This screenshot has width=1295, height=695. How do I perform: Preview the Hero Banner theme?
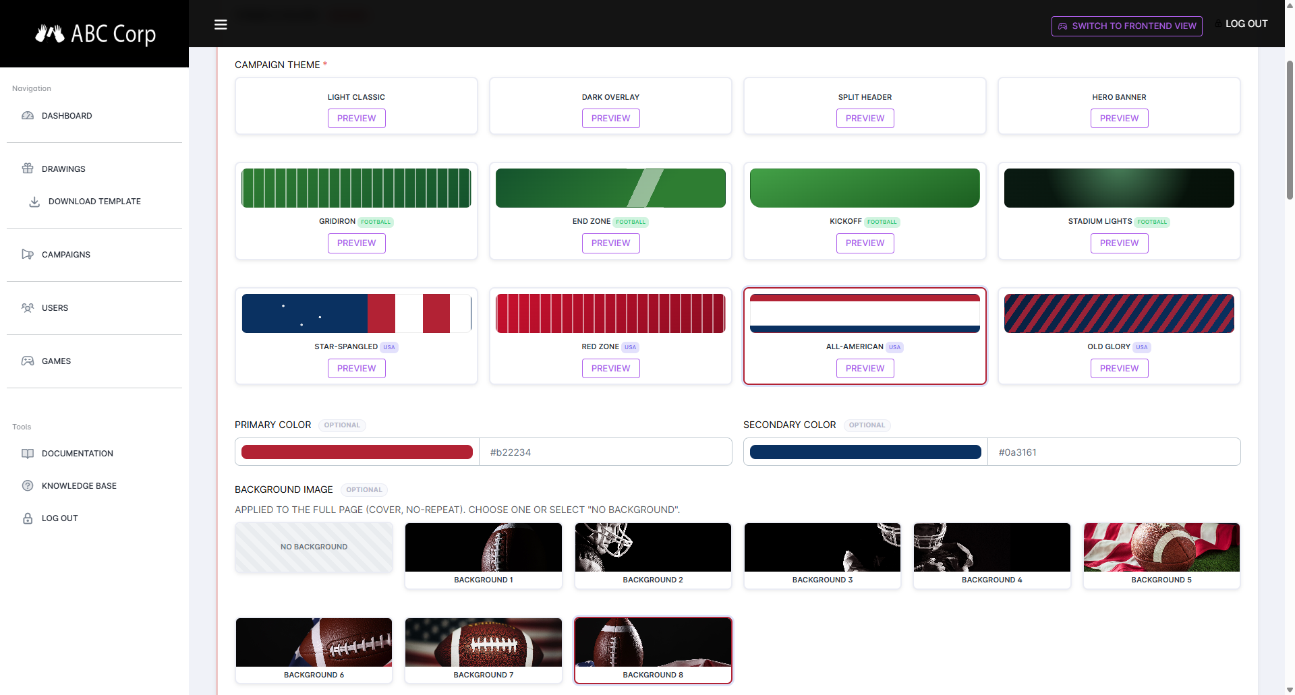click(1119, 118)
